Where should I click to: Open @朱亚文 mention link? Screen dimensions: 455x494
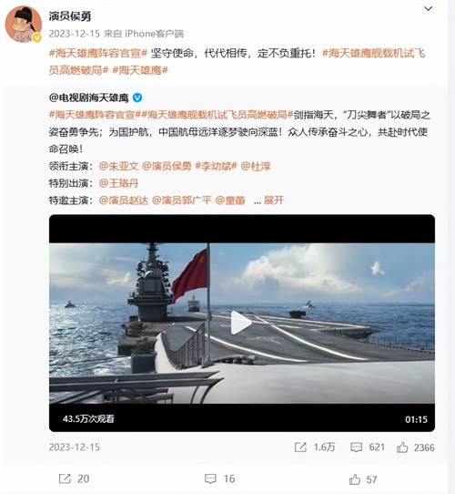click(x=118, y=166)
